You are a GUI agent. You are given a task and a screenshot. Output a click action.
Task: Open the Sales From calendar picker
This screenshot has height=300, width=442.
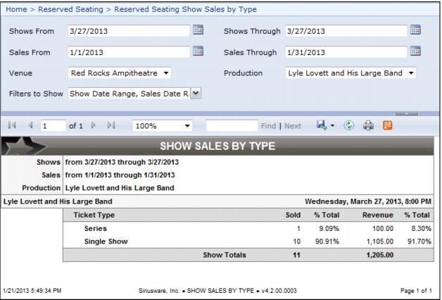pyautogui.click(x=198, y=51)
